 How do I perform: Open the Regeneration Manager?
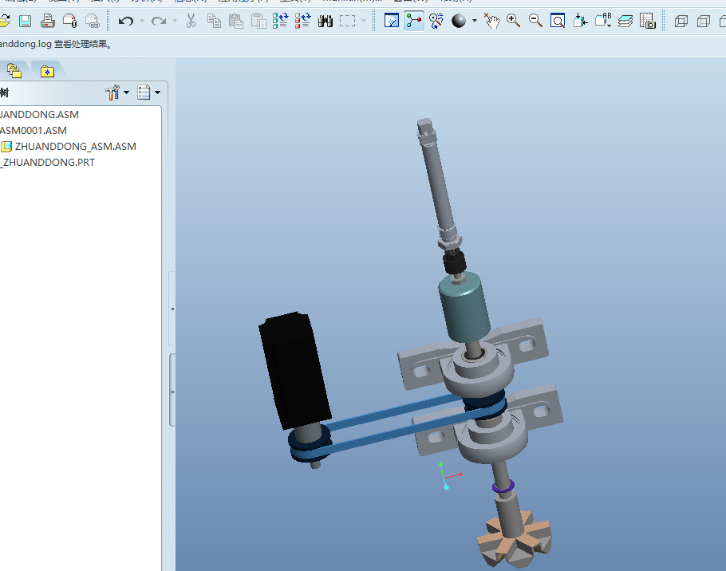303,21
